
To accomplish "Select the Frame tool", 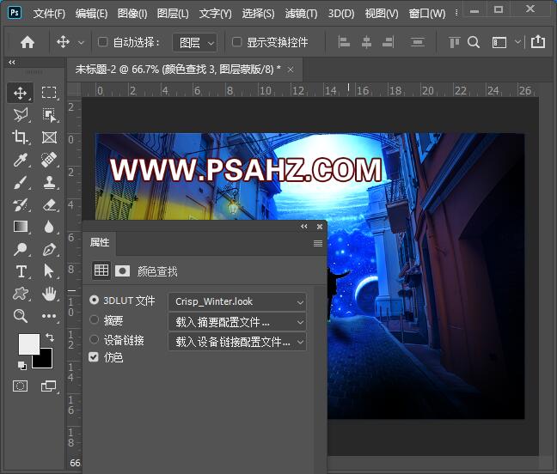I will coord(49,137).
